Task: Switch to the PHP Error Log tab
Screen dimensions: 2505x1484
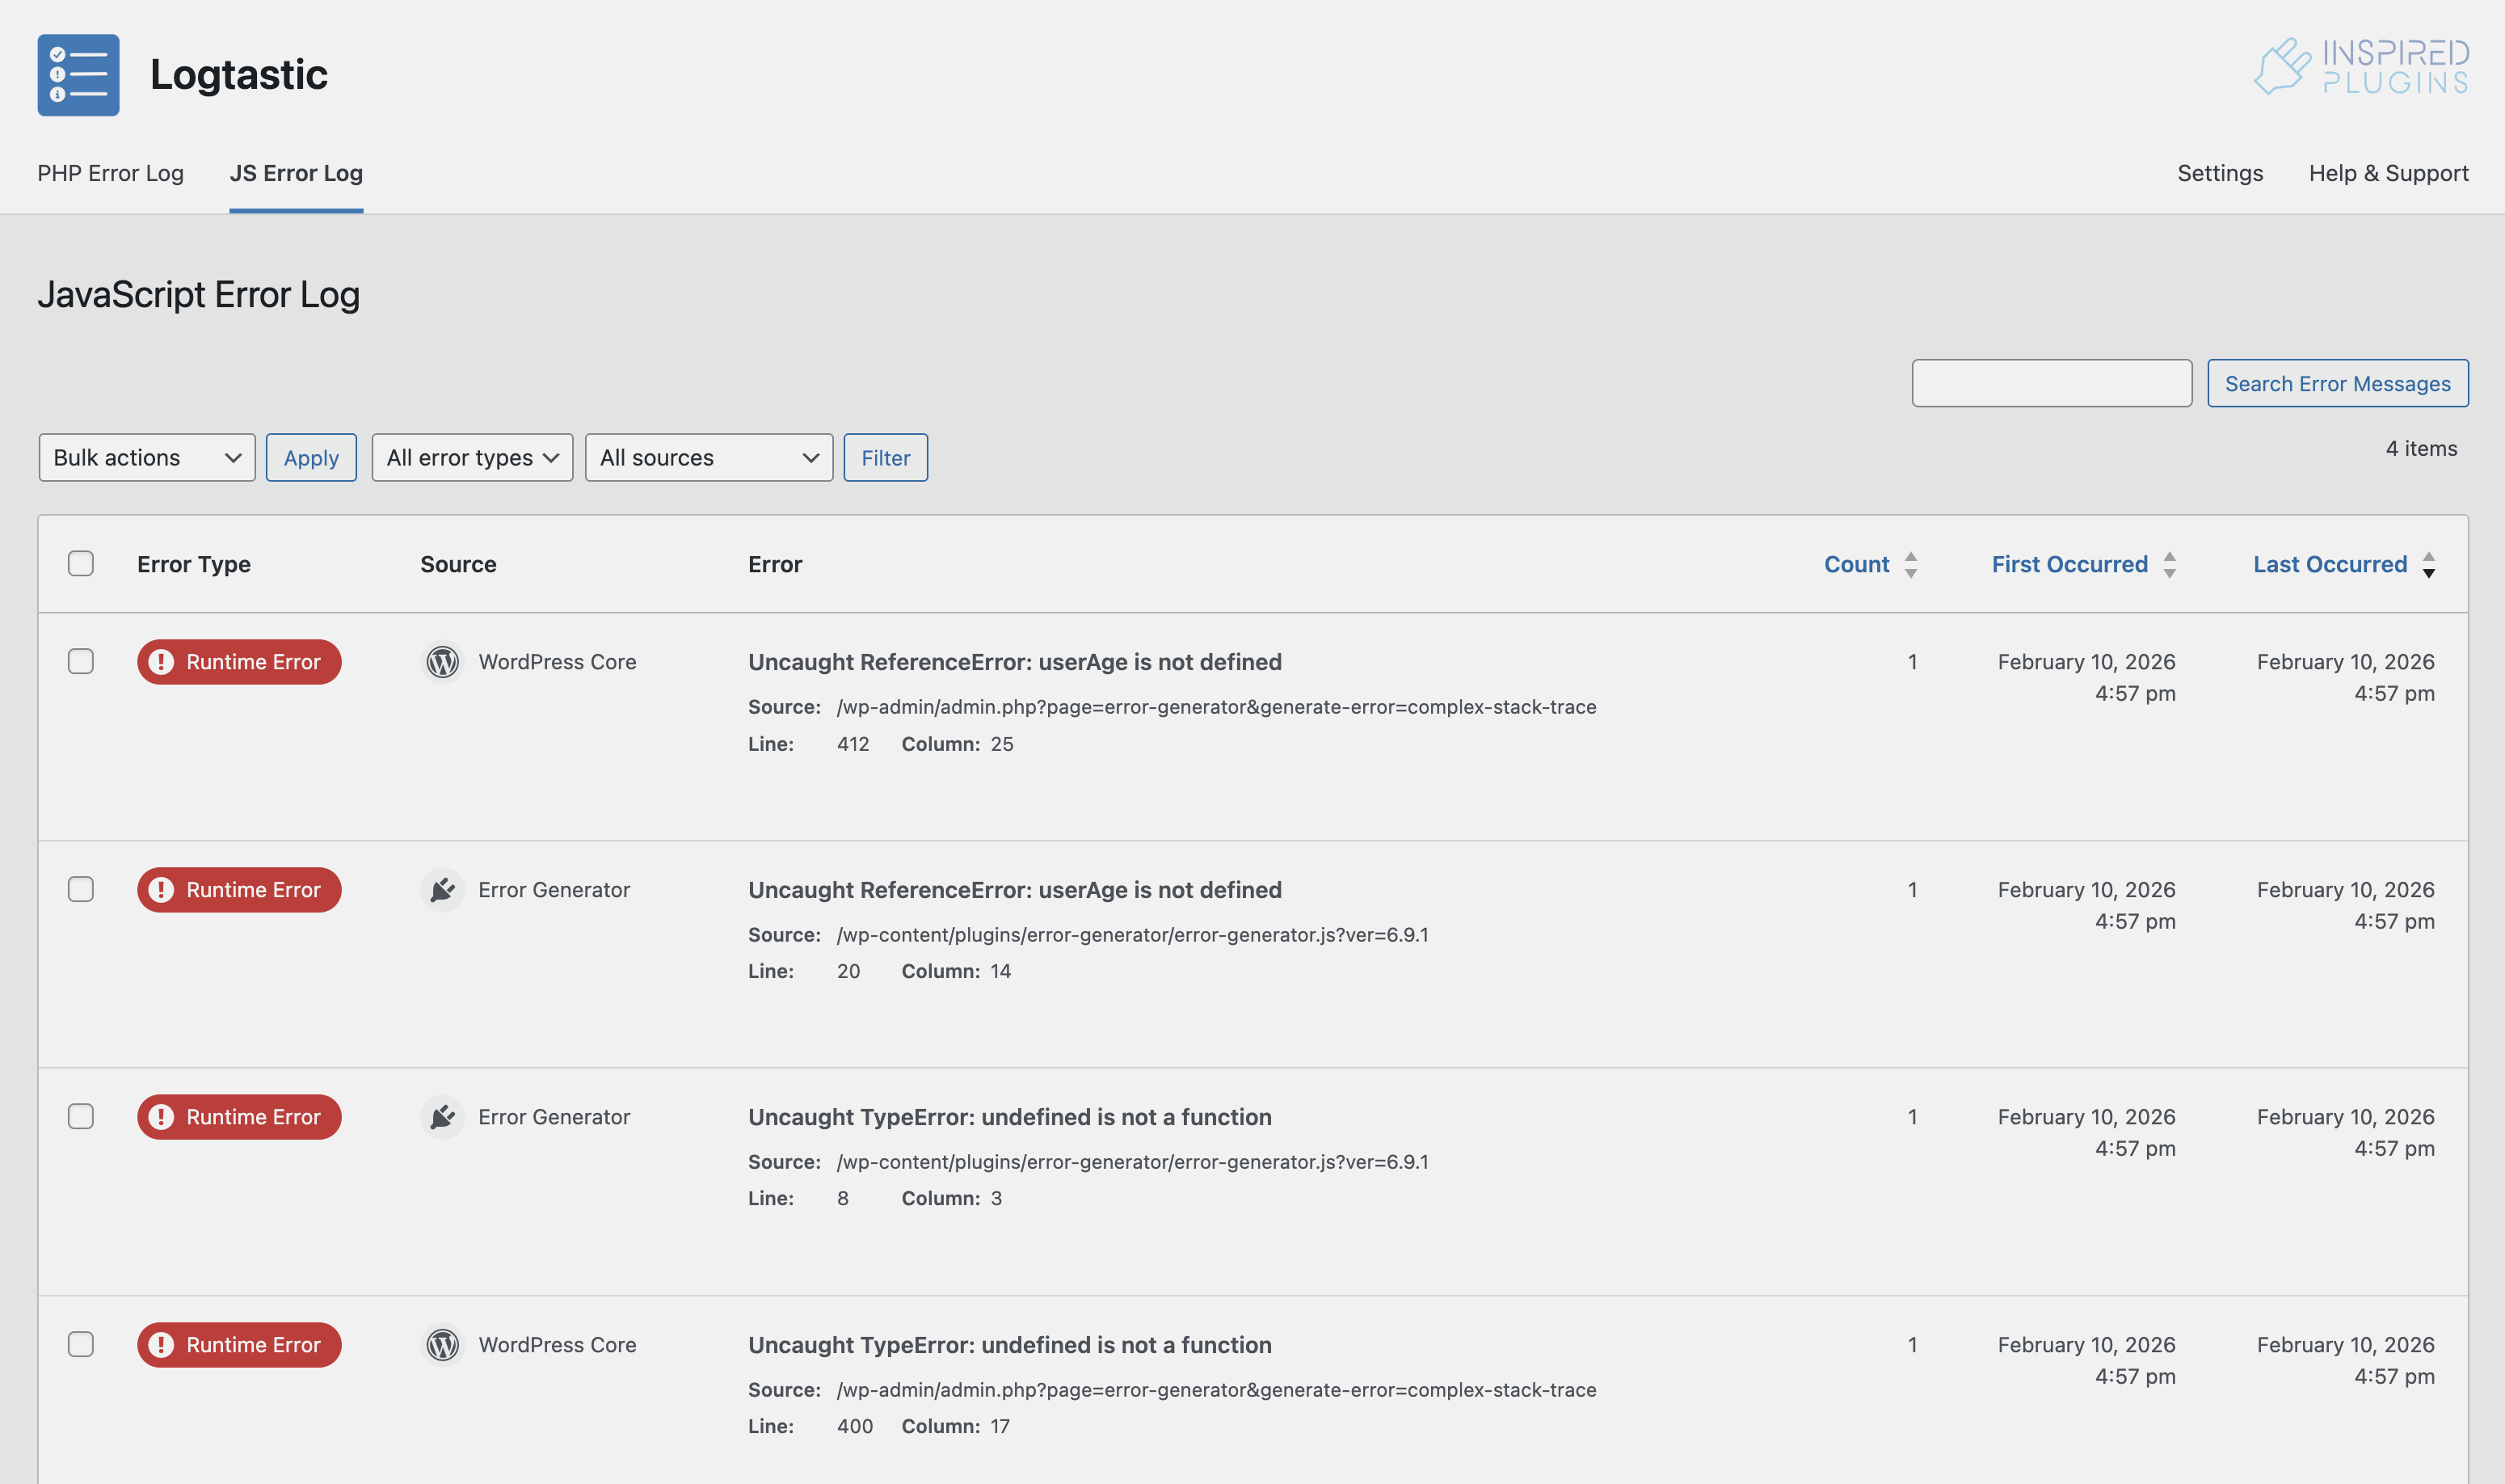Action: [x=111, y=173]
